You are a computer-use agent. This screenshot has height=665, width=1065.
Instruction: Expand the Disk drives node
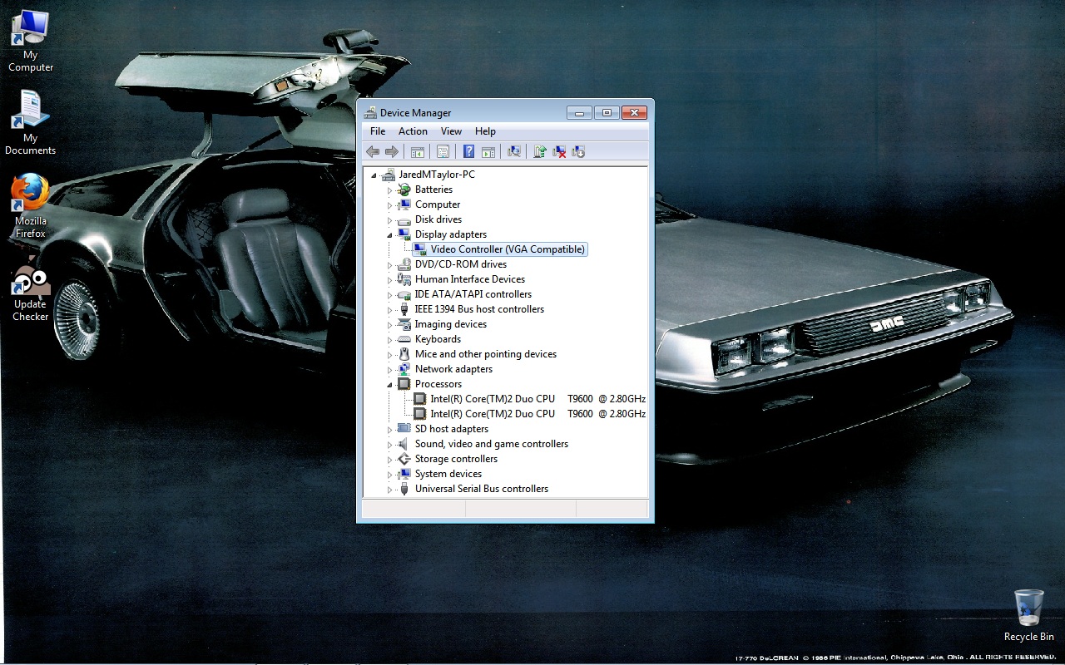tap(389, 220)
